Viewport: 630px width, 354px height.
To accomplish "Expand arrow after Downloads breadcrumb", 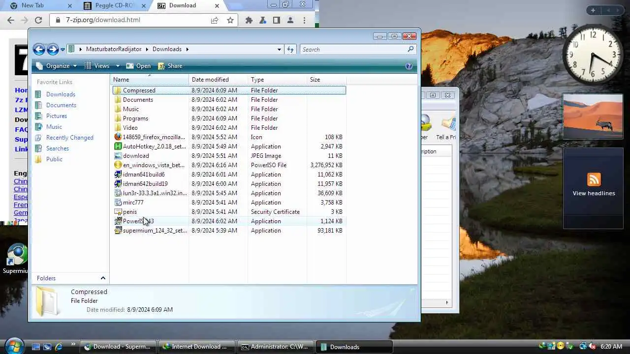I will [187, 49].
